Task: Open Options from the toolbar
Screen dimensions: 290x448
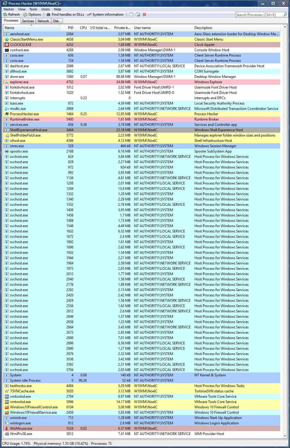Action: 32,15
